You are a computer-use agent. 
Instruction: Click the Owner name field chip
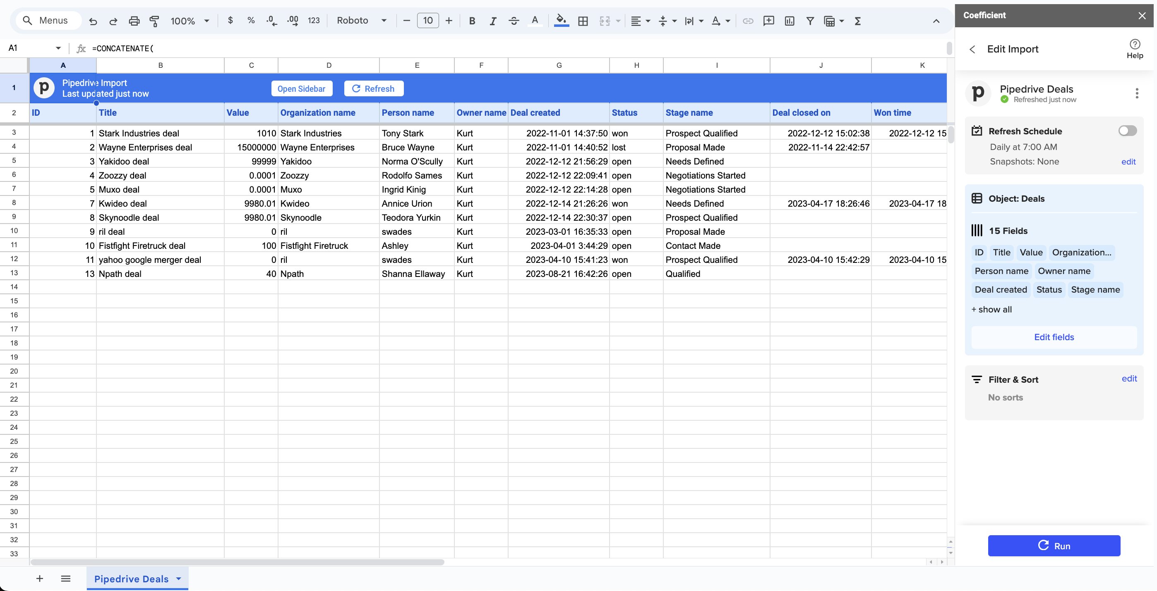pos(1064,271)
